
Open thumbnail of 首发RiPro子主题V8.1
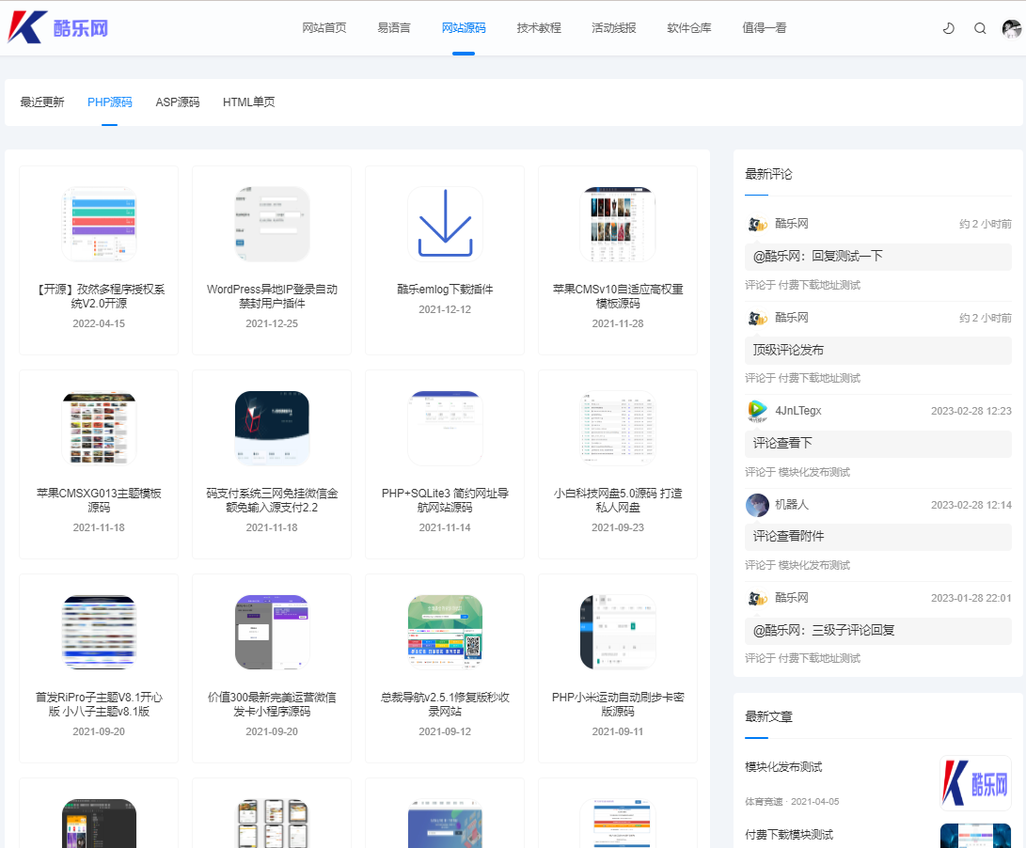(99, 632)
